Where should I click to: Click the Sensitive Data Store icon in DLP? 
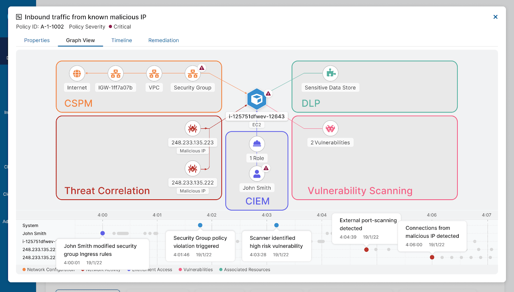coord(330,73)
